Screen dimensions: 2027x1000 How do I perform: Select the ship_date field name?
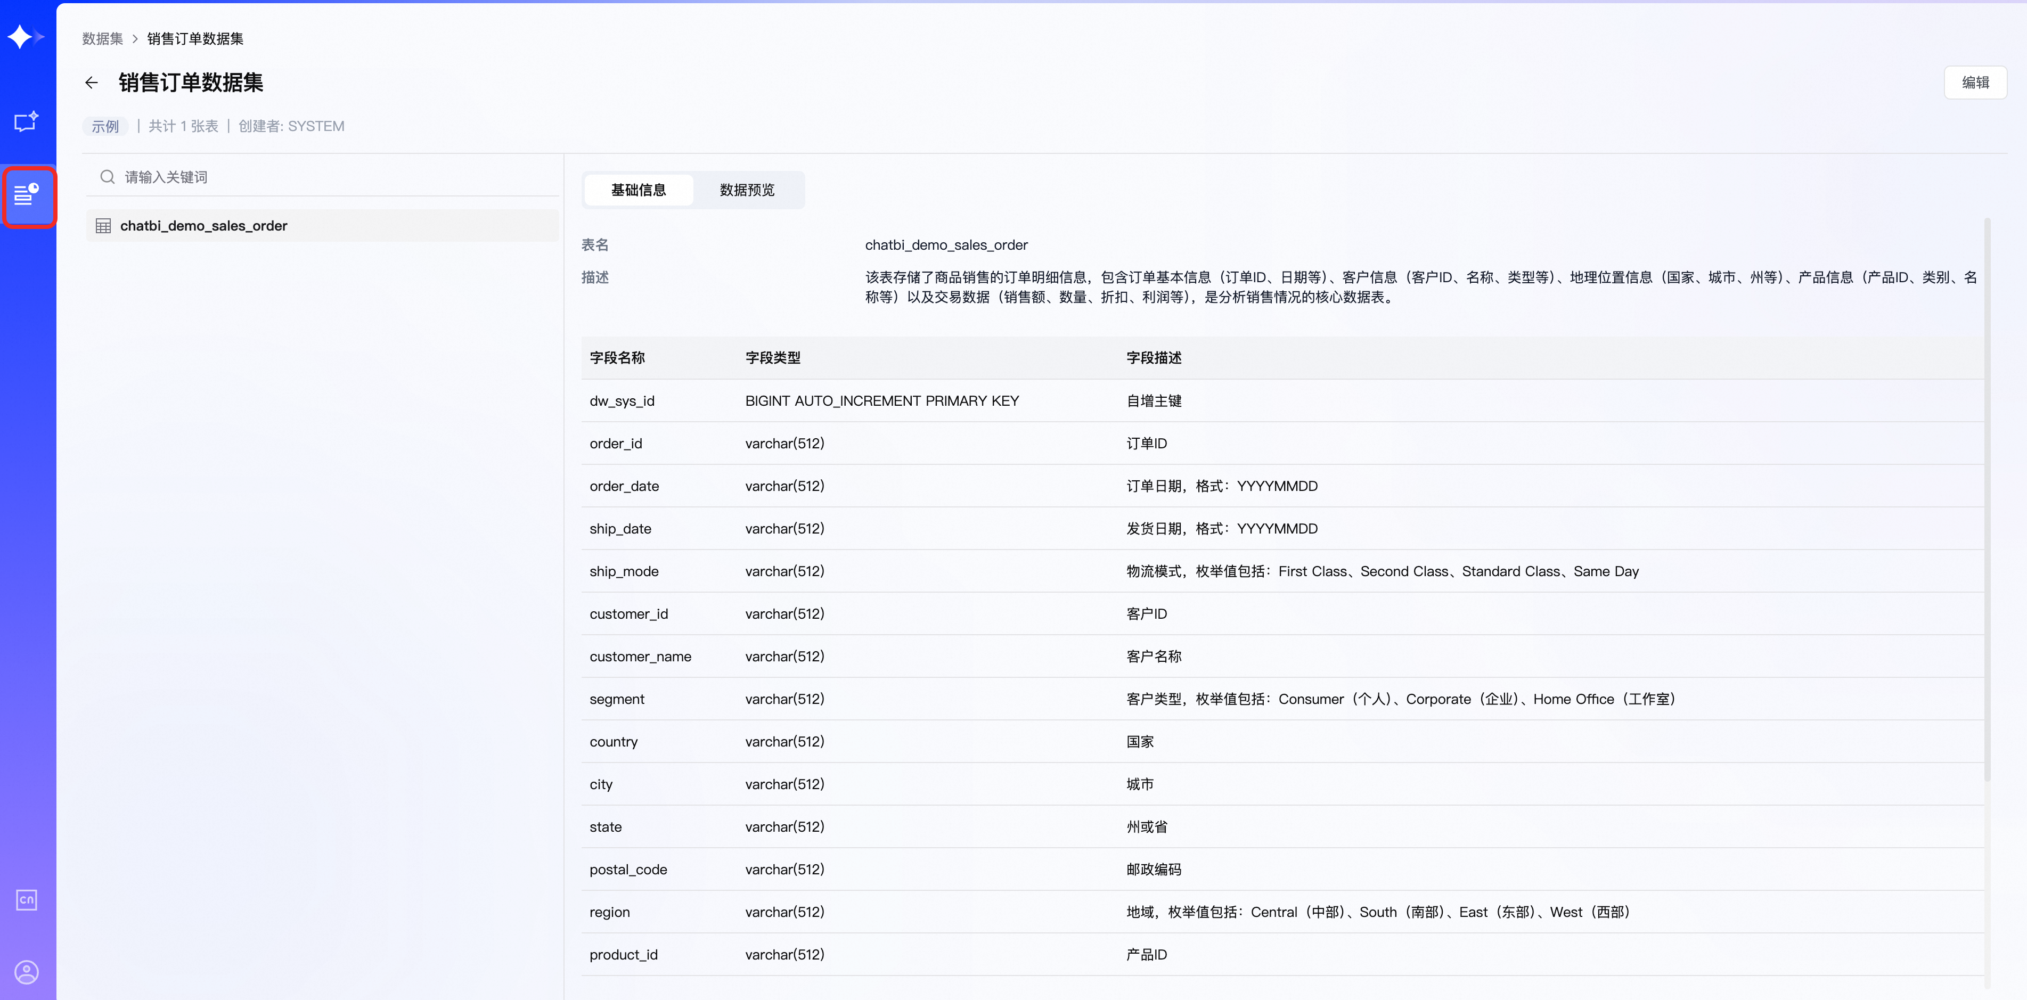[620, 529]
